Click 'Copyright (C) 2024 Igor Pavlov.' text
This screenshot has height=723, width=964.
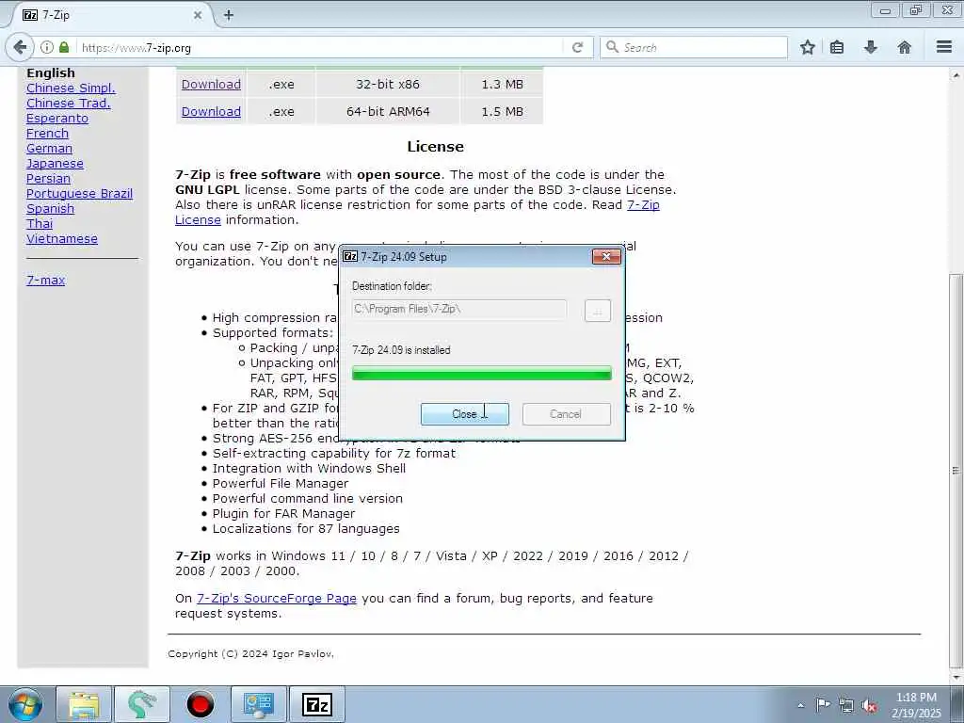(250, 653)
